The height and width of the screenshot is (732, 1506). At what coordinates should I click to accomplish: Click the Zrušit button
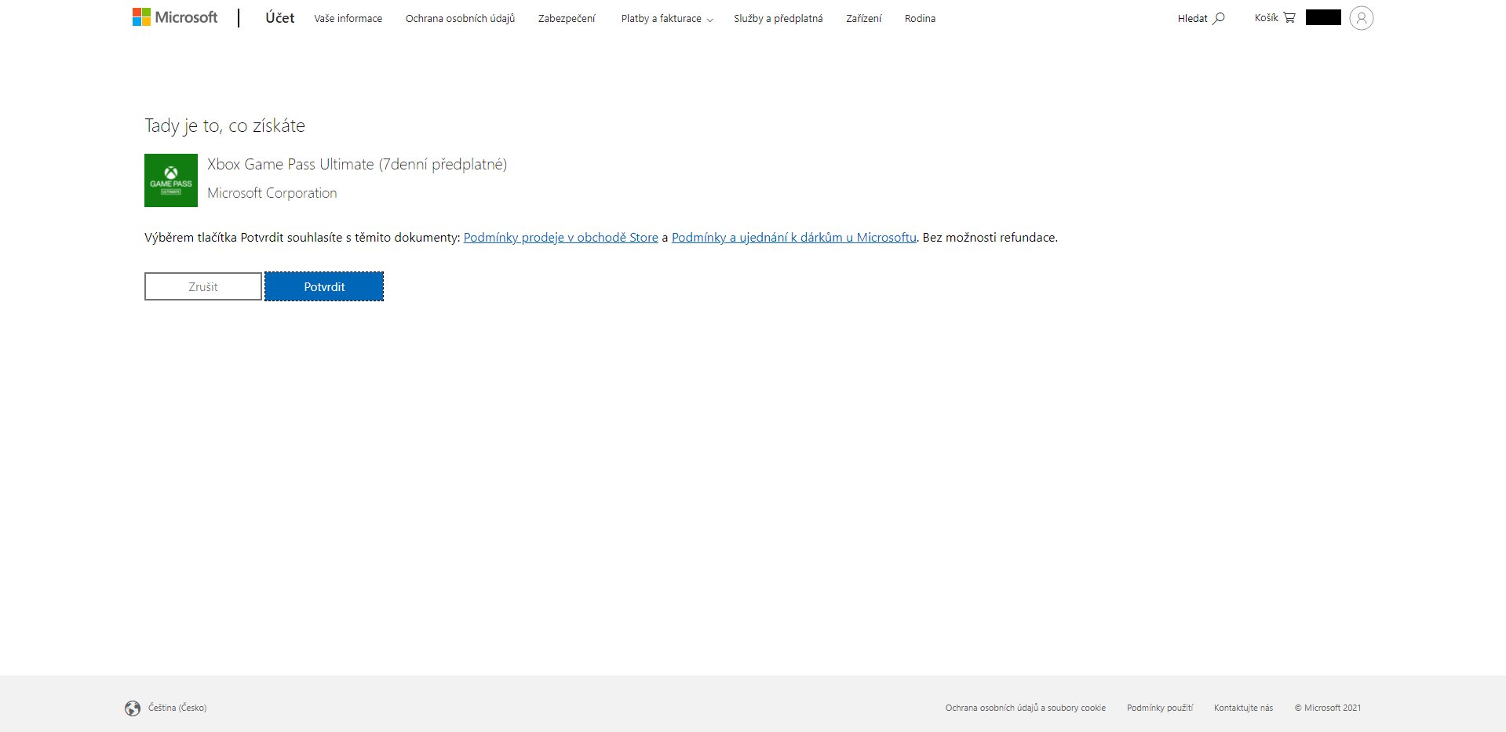click(x=203, y=286)
